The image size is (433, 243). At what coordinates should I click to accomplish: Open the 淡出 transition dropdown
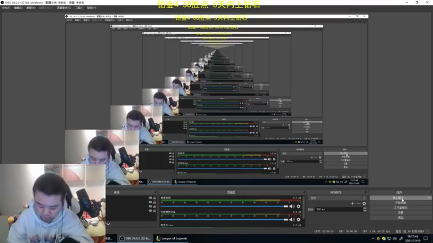(337, 198)
